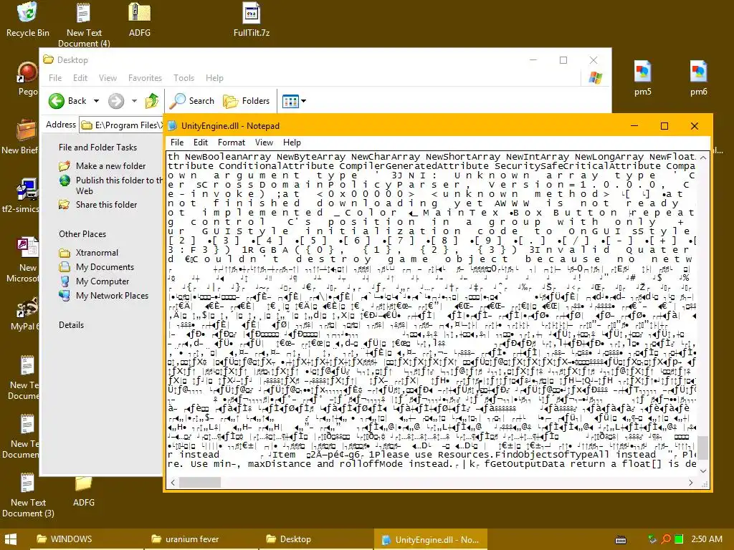Click the Desktop window title folder icon

point(48,59)
